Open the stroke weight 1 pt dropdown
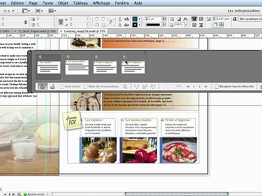262x196 pixels. coord(164,19)
